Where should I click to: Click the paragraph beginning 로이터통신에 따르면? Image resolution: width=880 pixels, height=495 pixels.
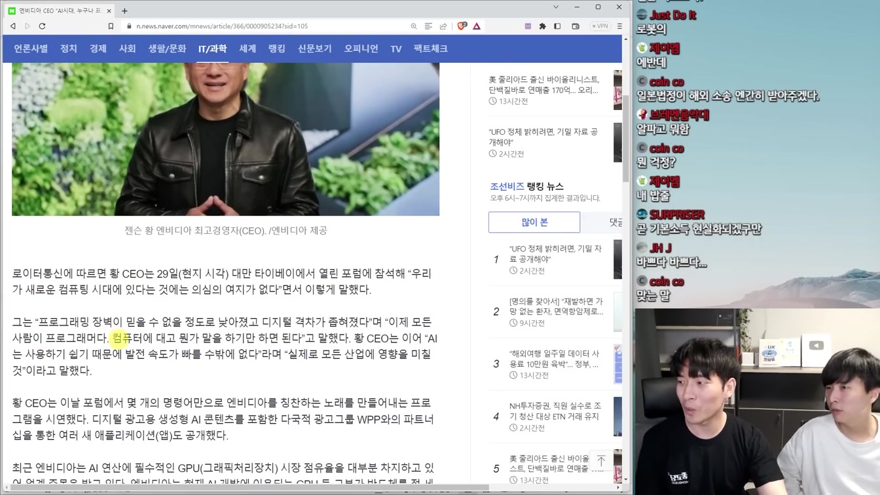[x=222, y=282]
